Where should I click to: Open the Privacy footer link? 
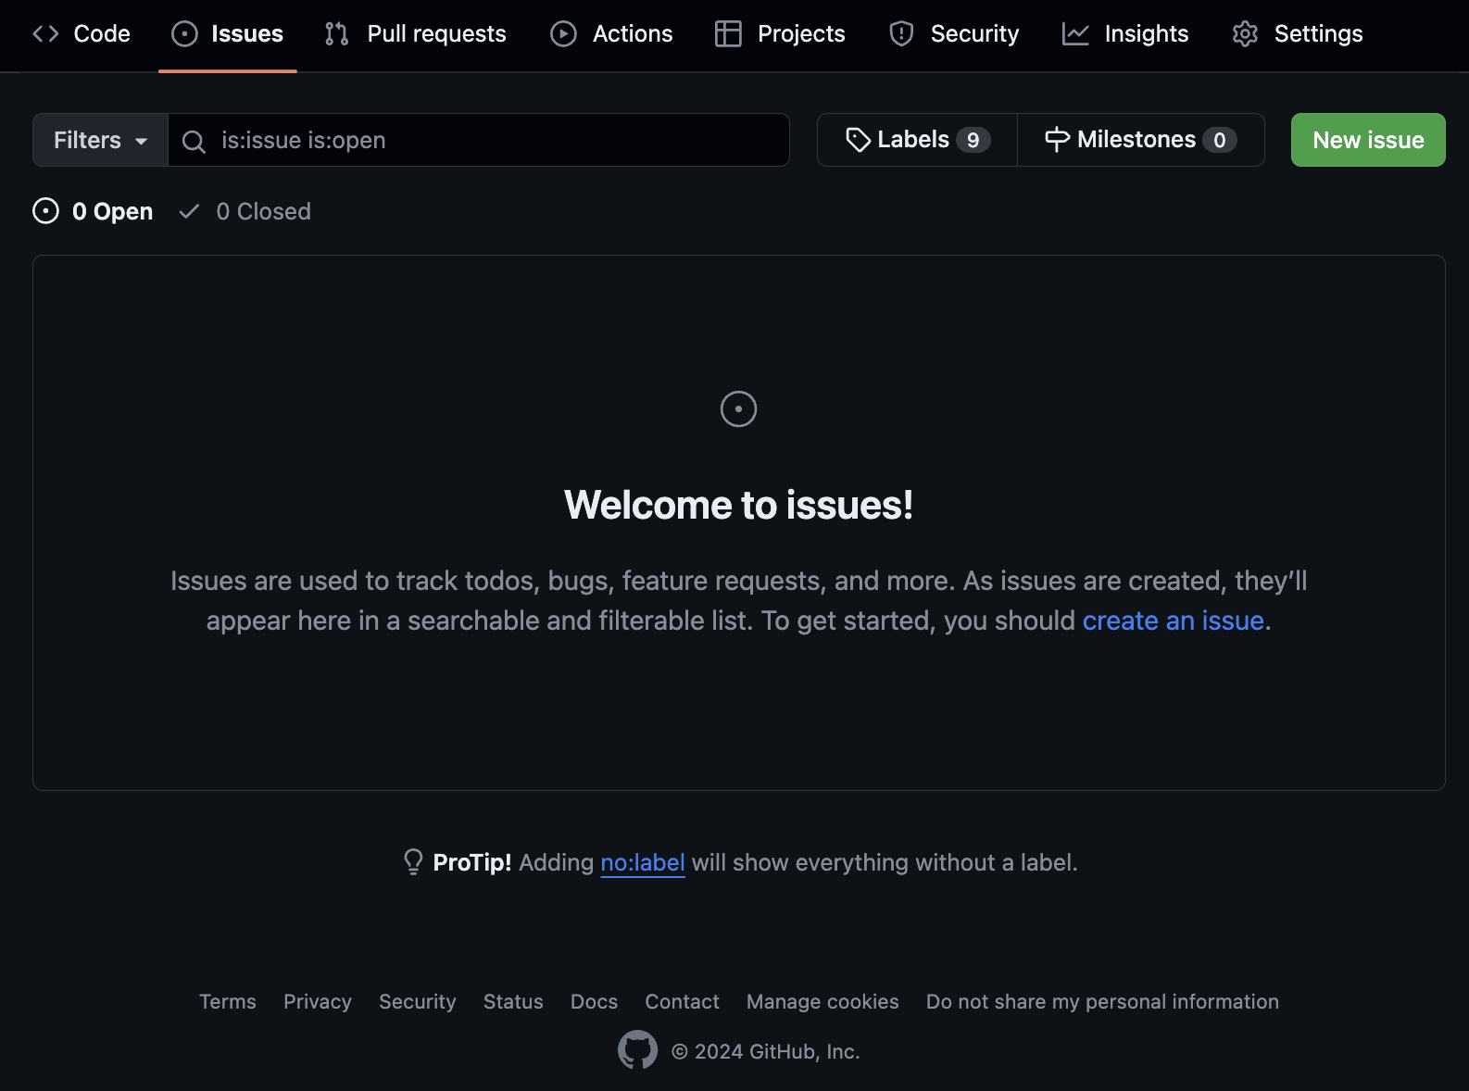click(x=318, y=1001)
